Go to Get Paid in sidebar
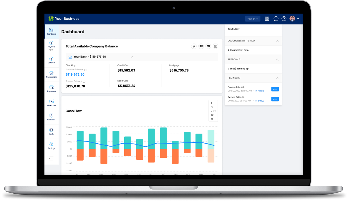Viewport: 348px width, 201px height. (x=51, y=60)
